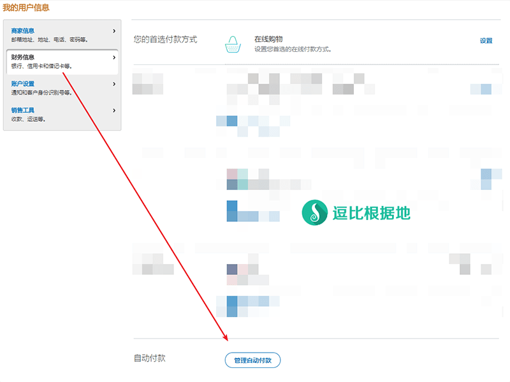
Task: Expand the 销售工具 chevron arrow
Action: (x=114, y=110)
